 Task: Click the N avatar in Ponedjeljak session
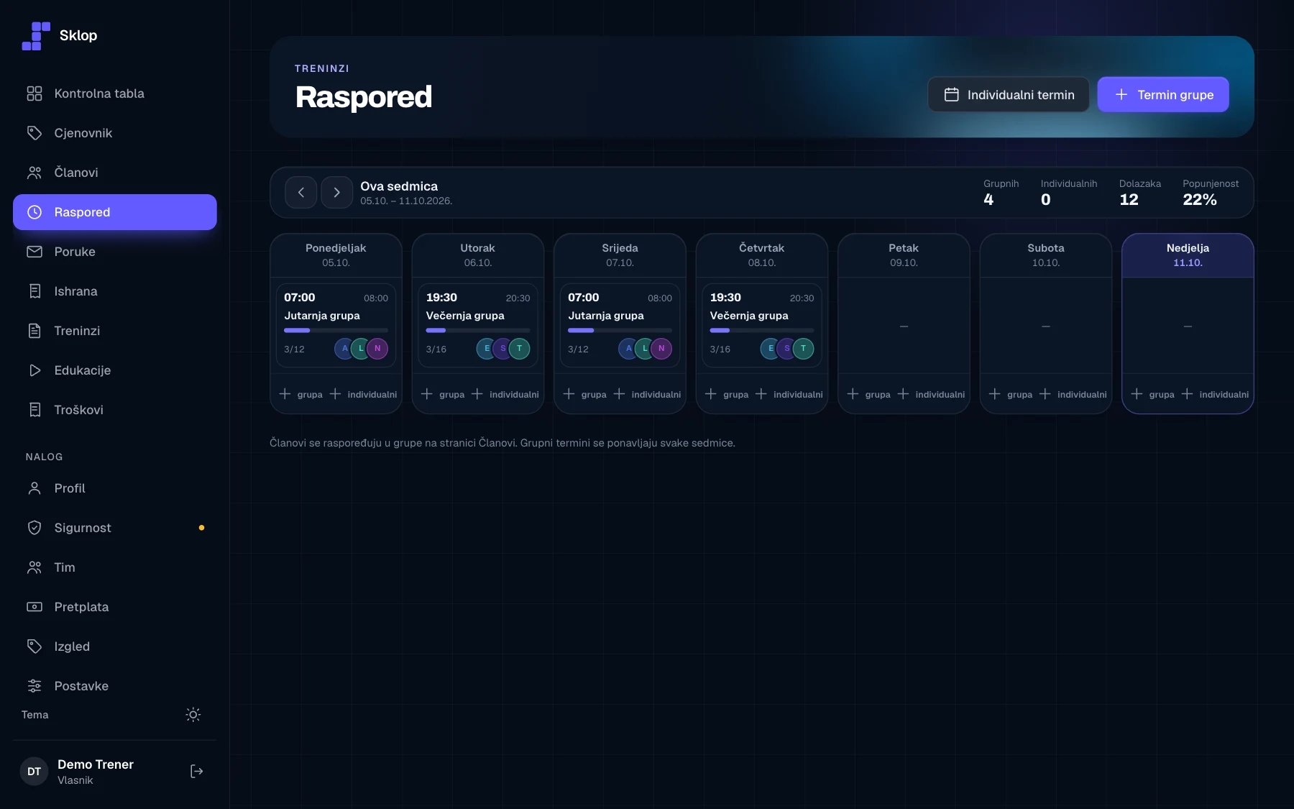click(377, 349)
